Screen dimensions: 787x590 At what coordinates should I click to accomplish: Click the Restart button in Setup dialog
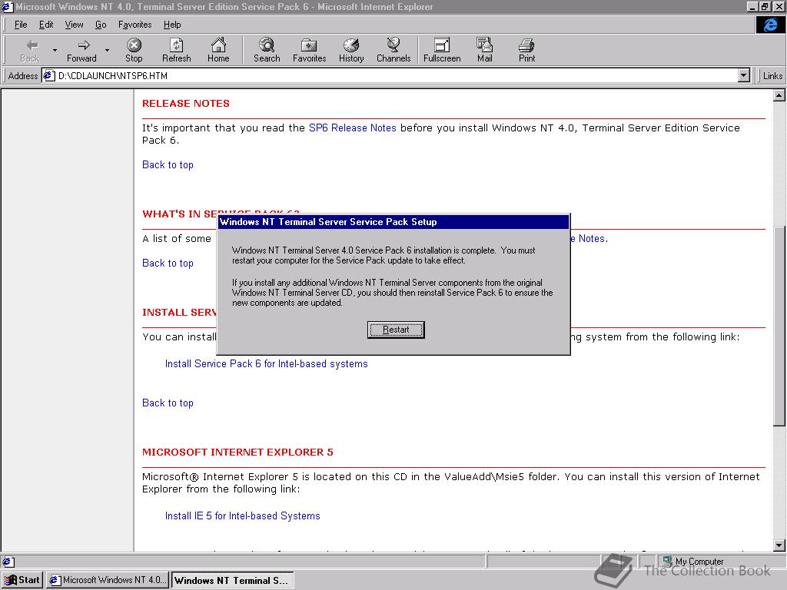tap(396, 330)
